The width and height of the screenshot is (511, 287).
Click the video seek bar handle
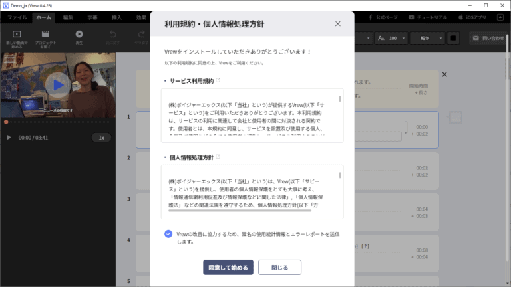click(6, 122)
